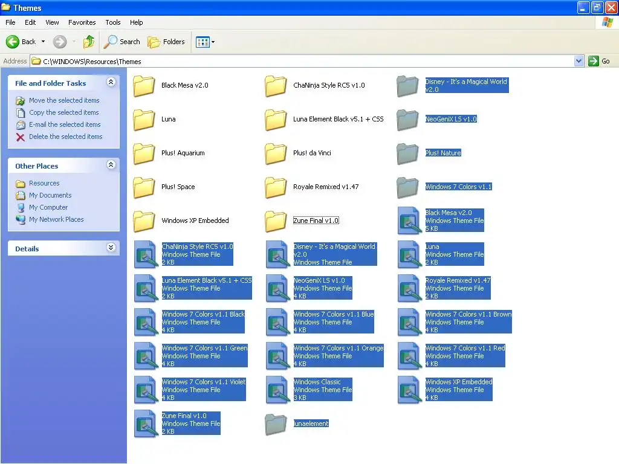
Task: Select the Plus! Aquarium folder icon
Action: (144, 153)
